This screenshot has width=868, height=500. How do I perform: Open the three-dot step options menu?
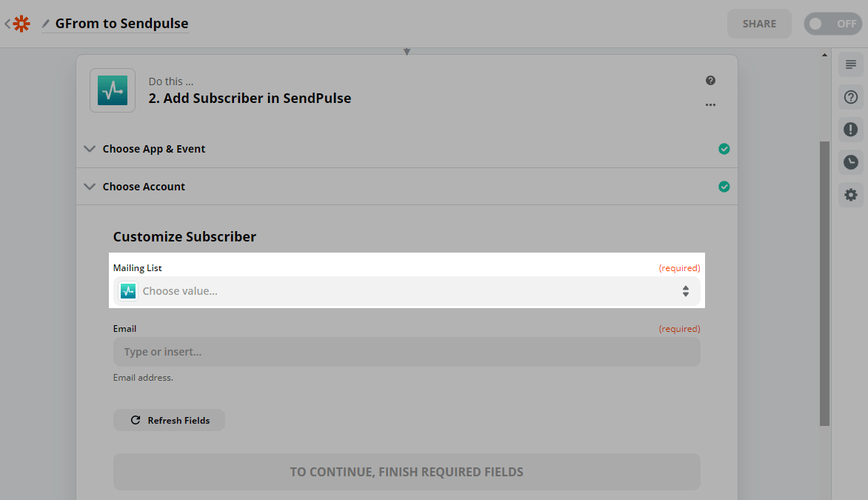click(x=710, y=105)
